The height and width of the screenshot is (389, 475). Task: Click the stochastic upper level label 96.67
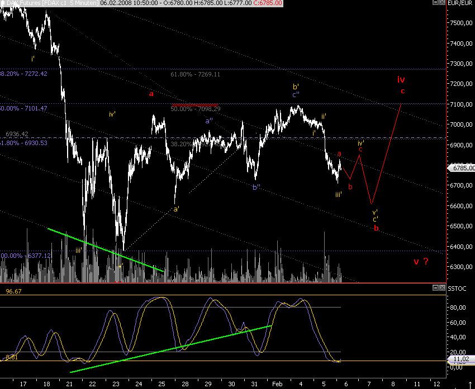(13, 291)
